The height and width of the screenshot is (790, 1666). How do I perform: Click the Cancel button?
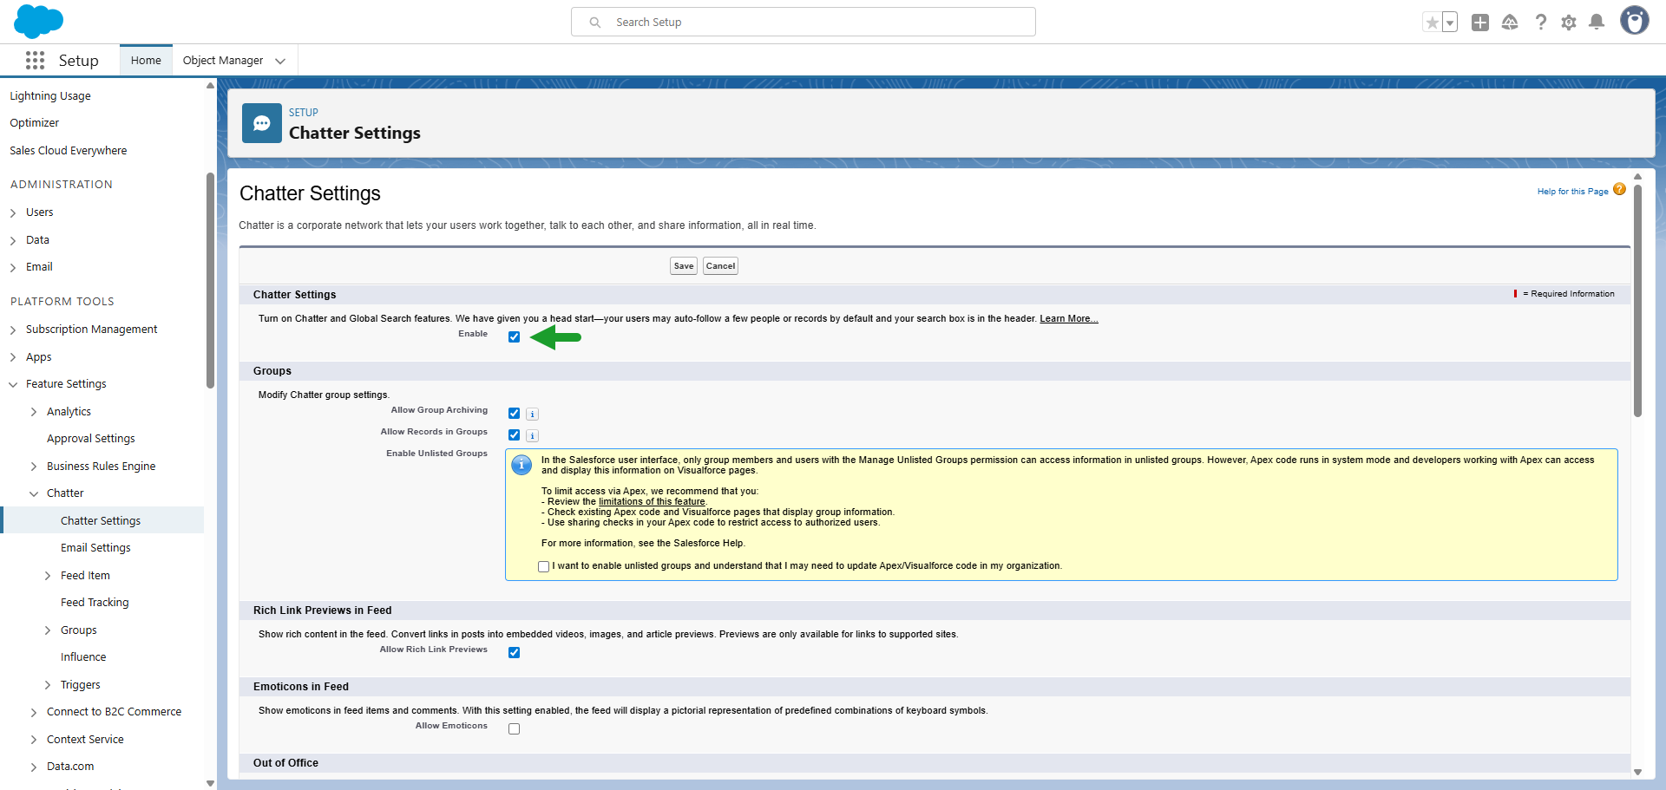[x=720, y=266]
